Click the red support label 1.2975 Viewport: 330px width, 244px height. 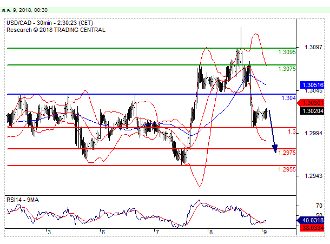287,153
